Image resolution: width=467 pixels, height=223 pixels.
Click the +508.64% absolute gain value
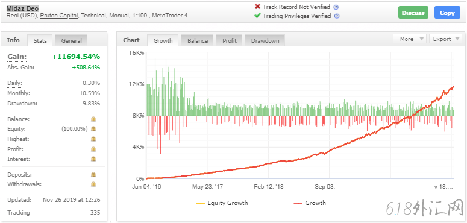point(86,68)
